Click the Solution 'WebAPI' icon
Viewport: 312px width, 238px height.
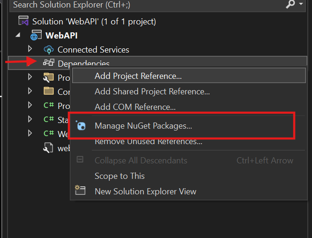pos(24,21)
